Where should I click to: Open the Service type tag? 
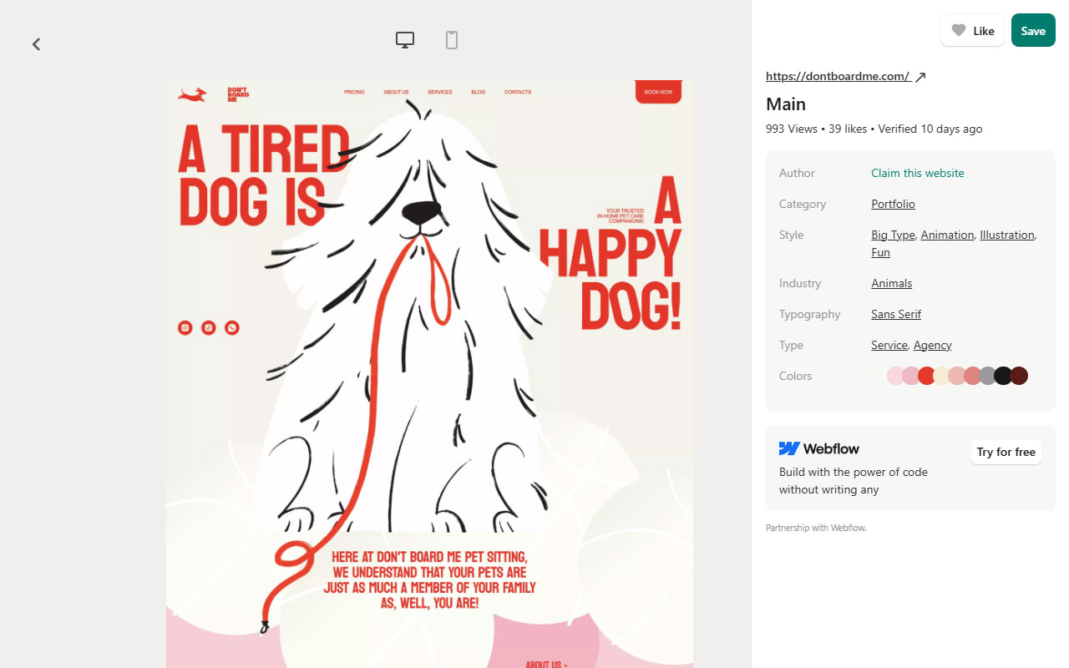pyautogui.click(x=889, y=345)
